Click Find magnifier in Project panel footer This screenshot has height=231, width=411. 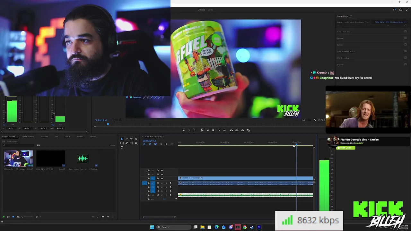(98, 217)
